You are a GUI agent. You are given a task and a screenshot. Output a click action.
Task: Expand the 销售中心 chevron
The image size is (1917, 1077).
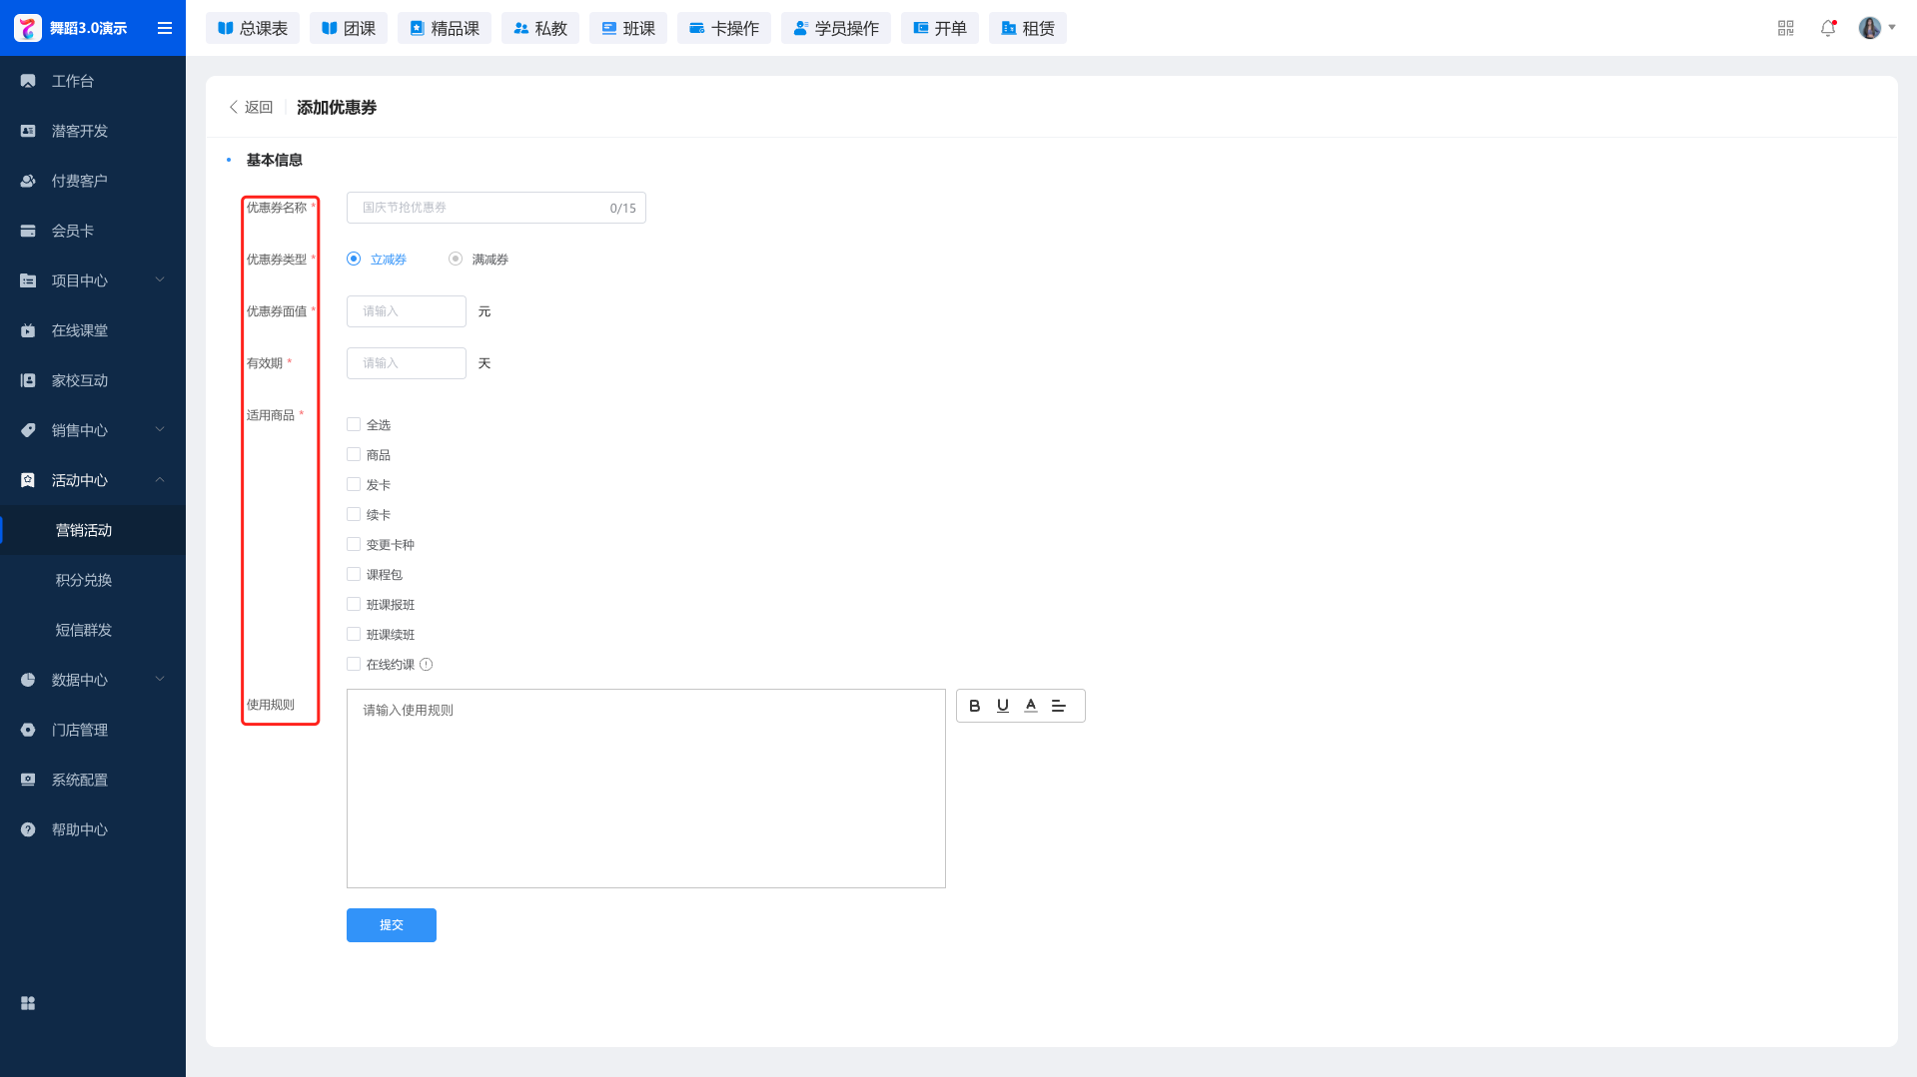click(x=160, y=429)
